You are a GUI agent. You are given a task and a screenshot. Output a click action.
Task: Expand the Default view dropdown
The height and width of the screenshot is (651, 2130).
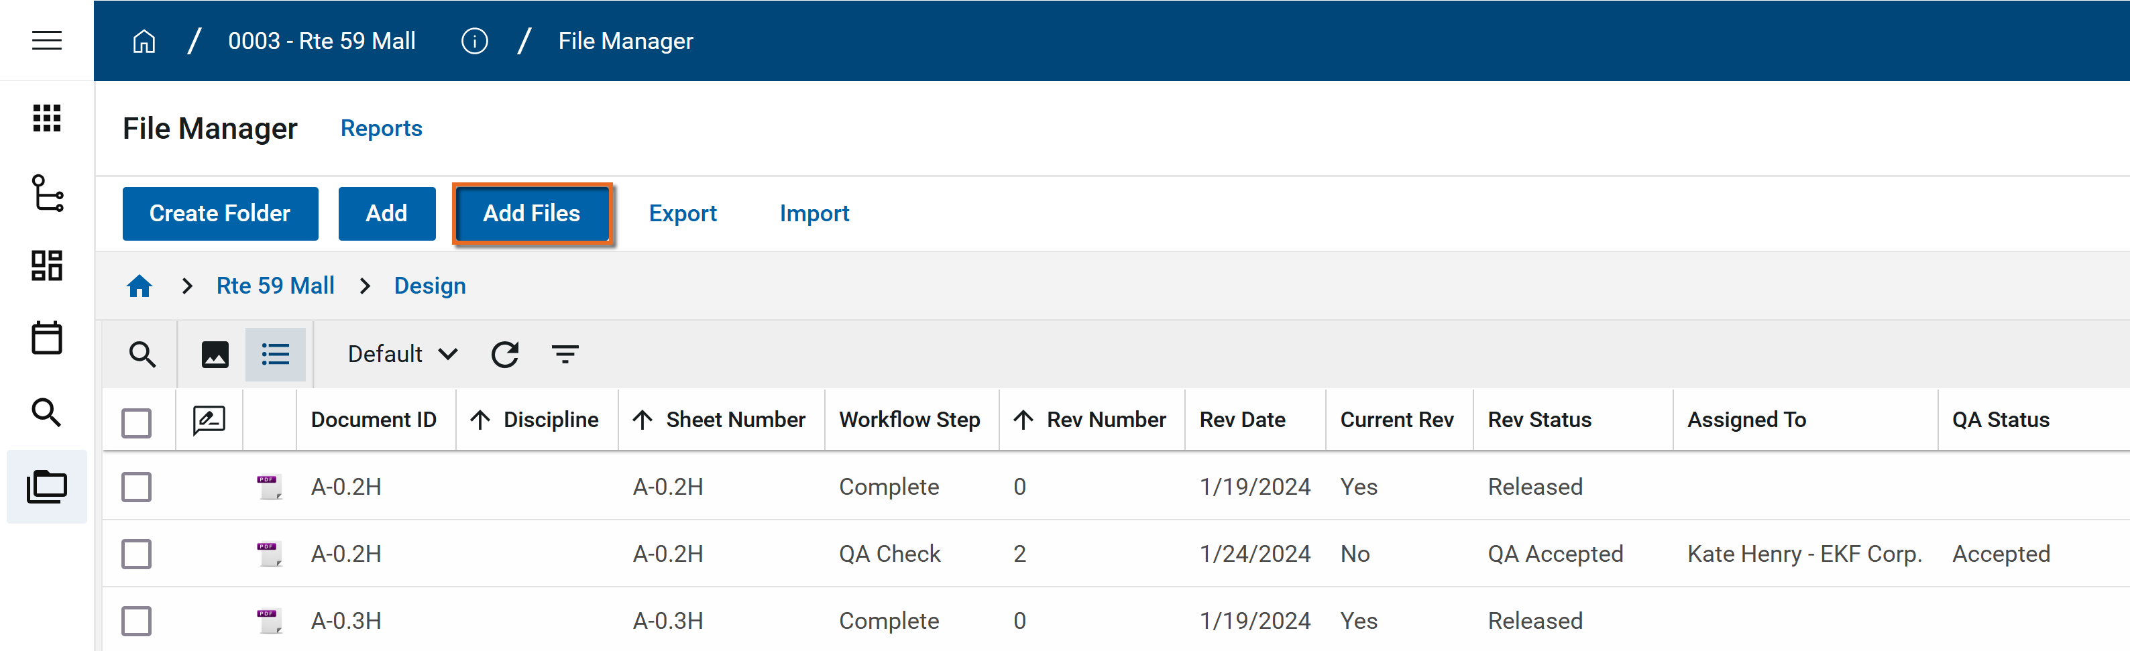pos(402,355)
